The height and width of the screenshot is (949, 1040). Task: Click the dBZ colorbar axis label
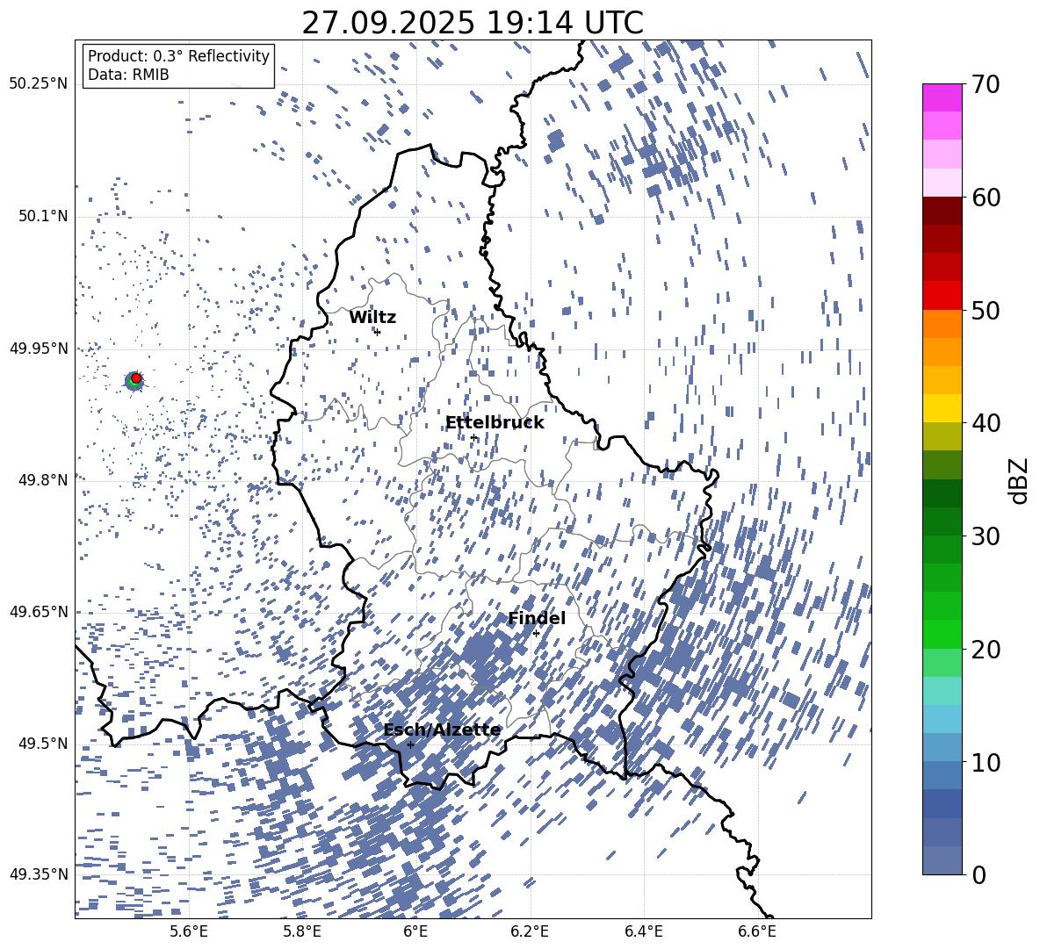click(x=1018, y=480)
